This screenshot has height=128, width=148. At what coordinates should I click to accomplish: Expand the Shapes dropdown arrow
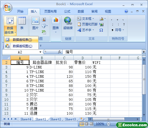pos(47,26)
